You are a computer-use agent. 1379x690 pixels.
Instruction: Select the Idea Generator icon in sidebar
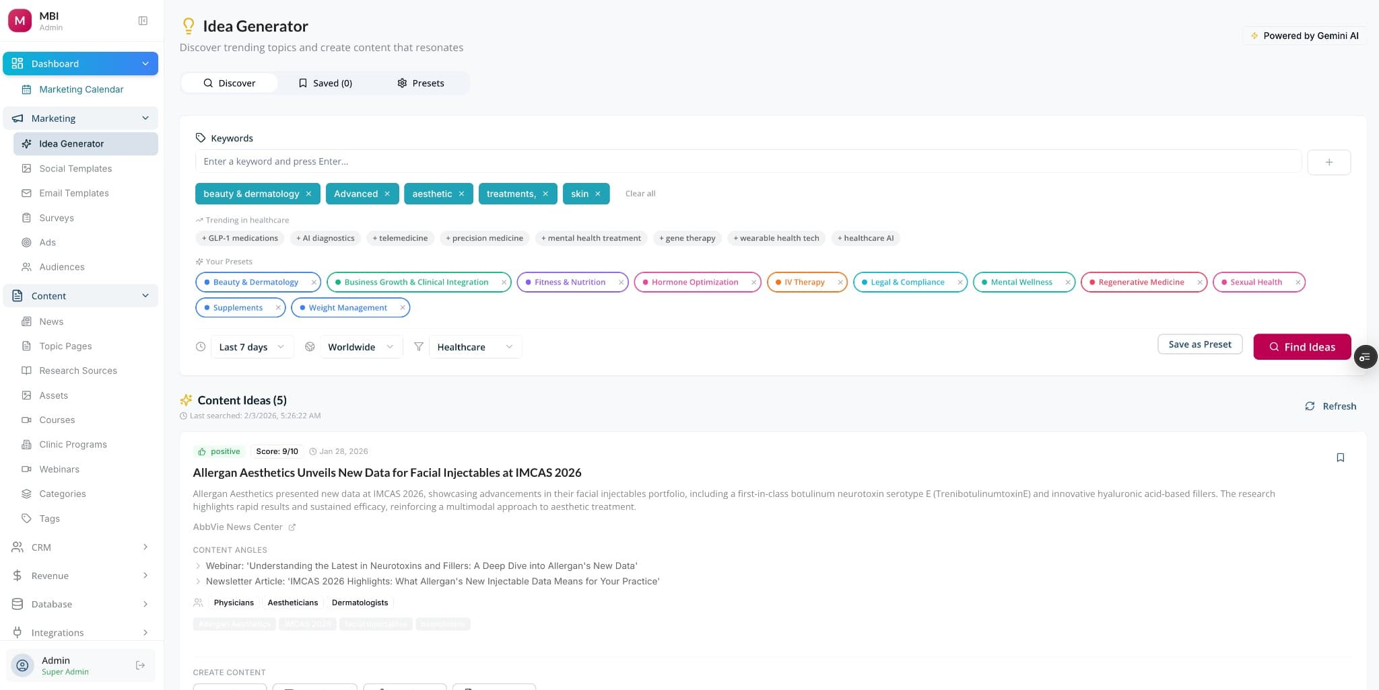(27, 143)
